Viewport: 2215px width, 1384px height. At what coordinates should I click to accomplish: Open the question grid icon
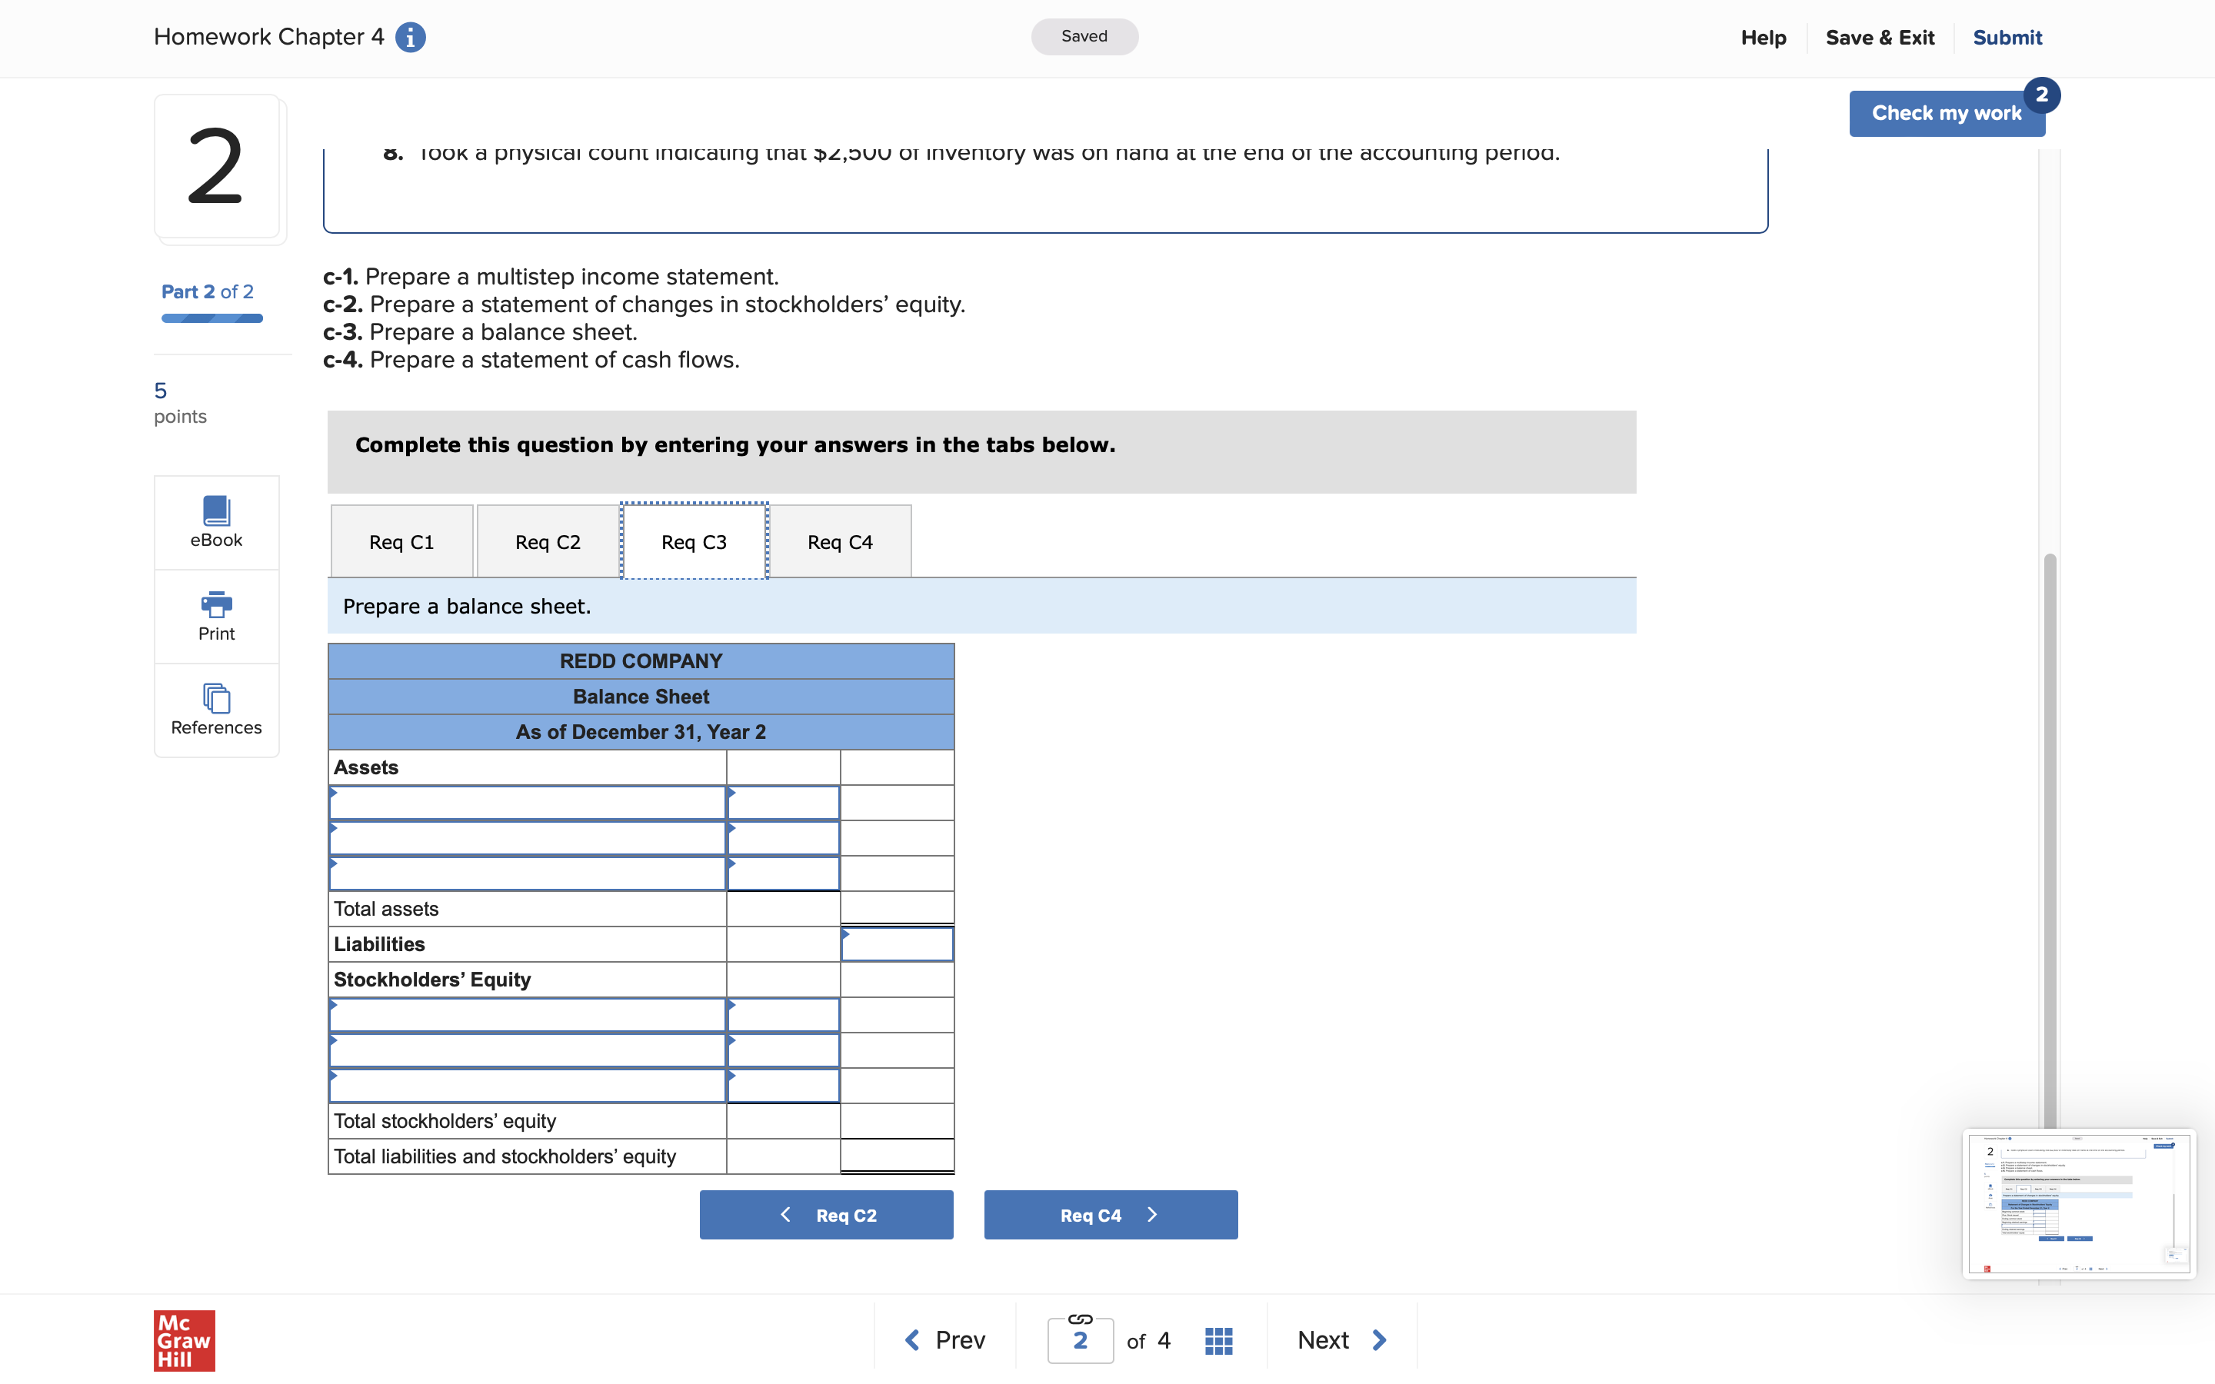pos(1218,1340)
